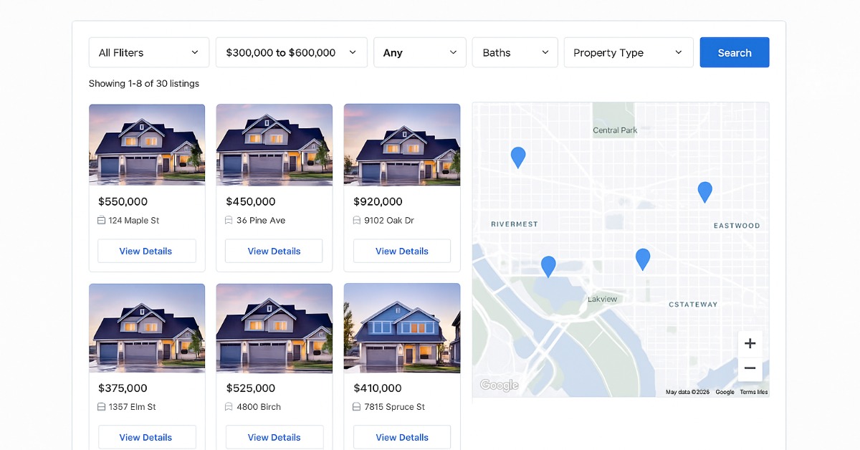Zoom in on the map with plus

(x=750, y=343)
